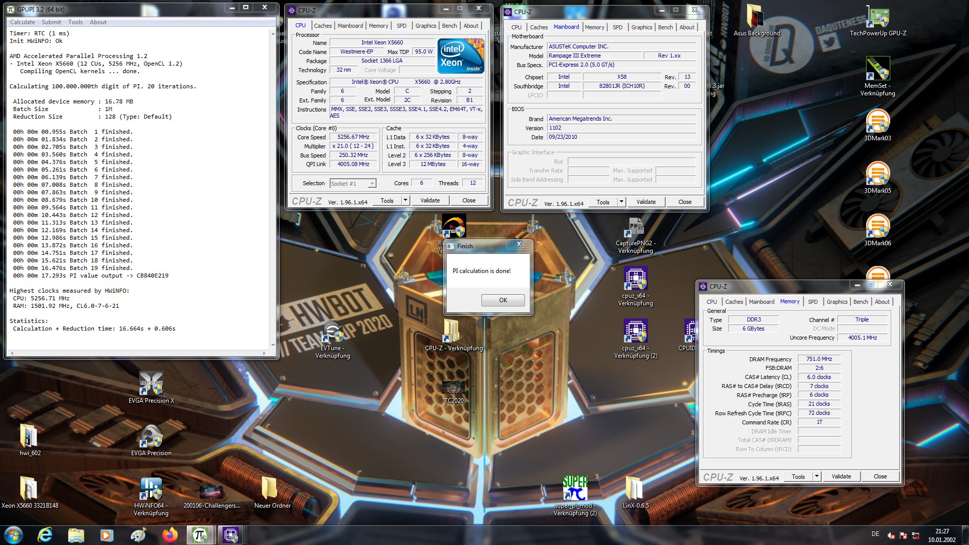Open cpuz_x64 - Verknüpfung shortcut
969x545 pixels.
[x=635, y=286]
